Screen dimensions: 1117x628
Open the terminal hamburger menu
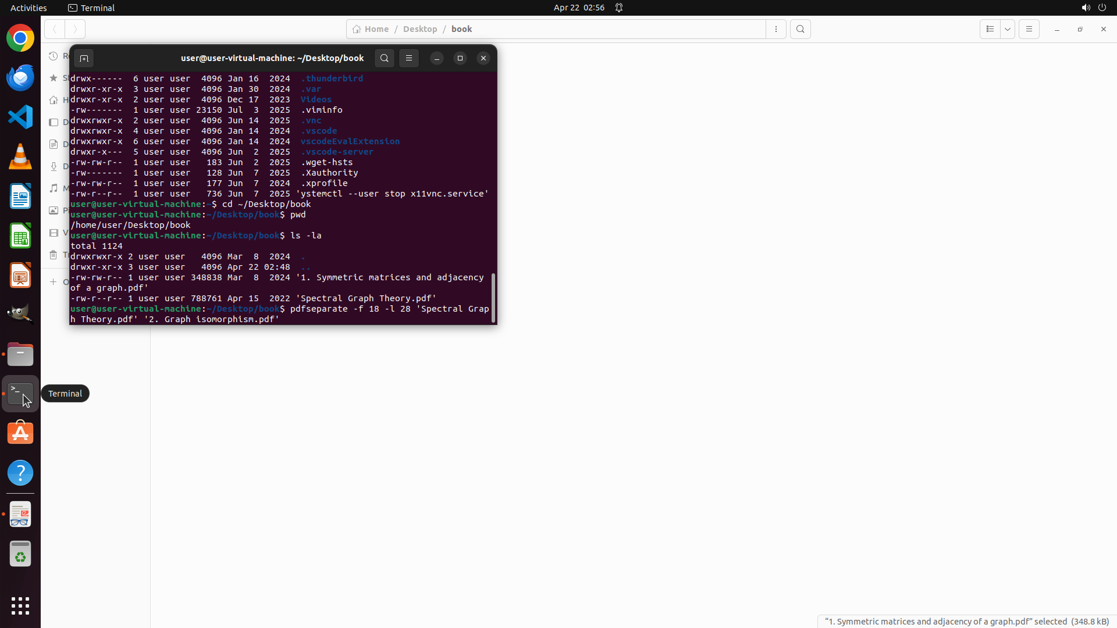click(x=409, y=58)
